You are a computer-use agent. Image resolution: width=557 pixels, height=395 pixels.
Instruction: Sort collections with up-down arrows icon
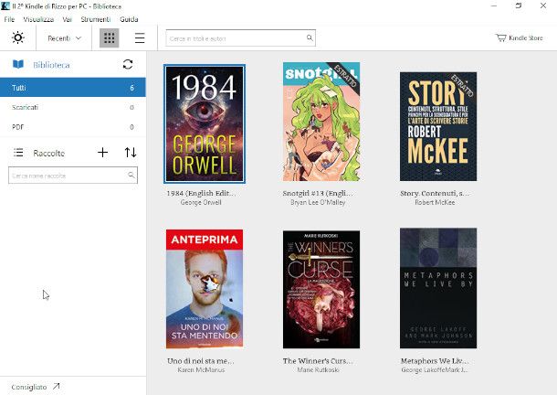[131, 153]
